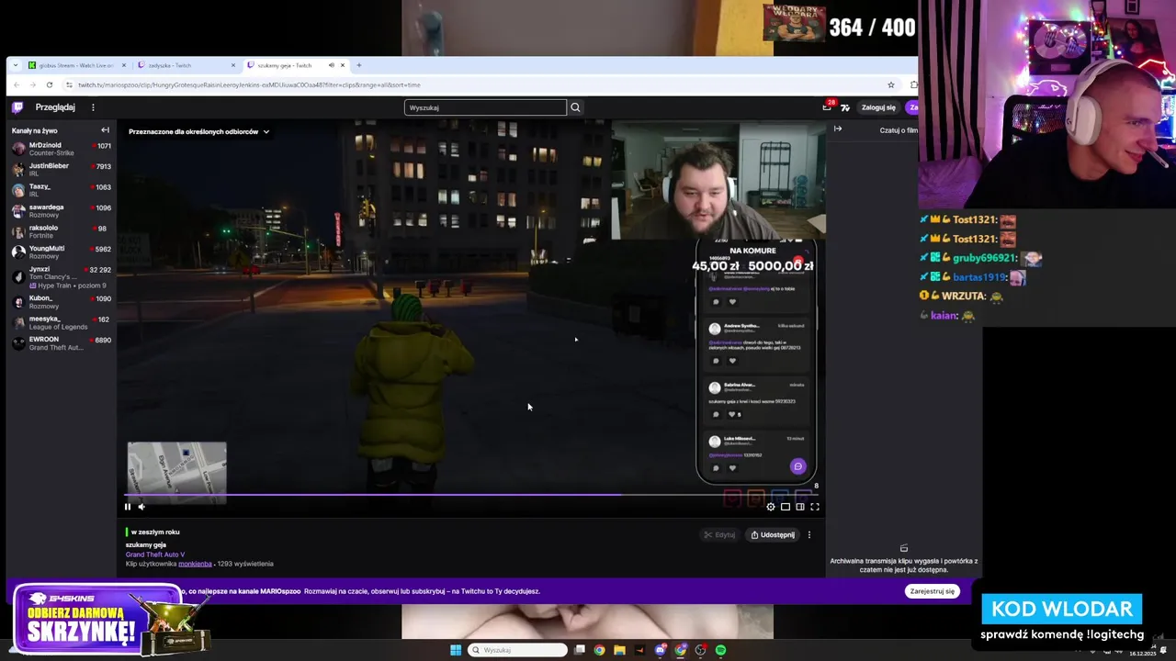Open Google Chrome from taskbar
The width and height of the screenshot is (1176, 661).
coord(600,650)
